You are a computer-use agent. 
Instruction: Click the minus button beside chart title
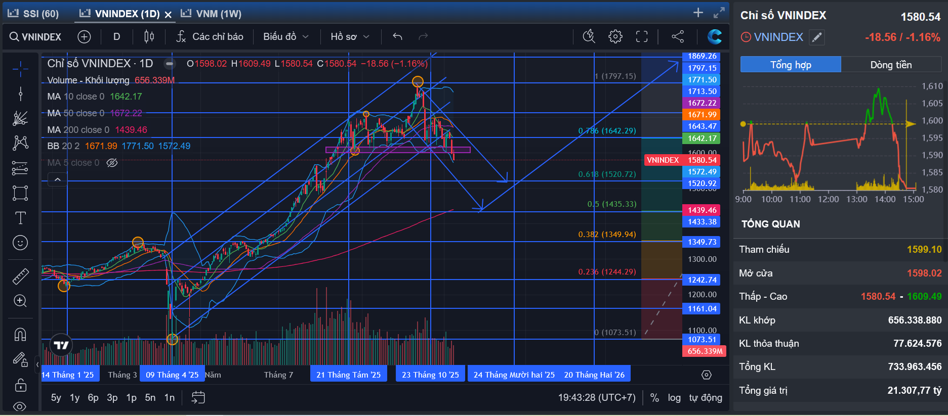(x=170, y=64)
